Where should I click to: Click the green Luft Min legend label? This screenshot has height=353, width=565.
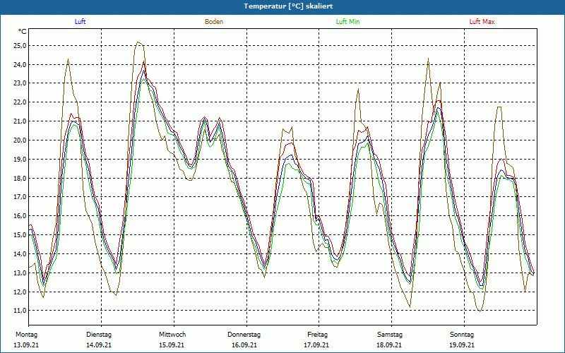point(347,22)
